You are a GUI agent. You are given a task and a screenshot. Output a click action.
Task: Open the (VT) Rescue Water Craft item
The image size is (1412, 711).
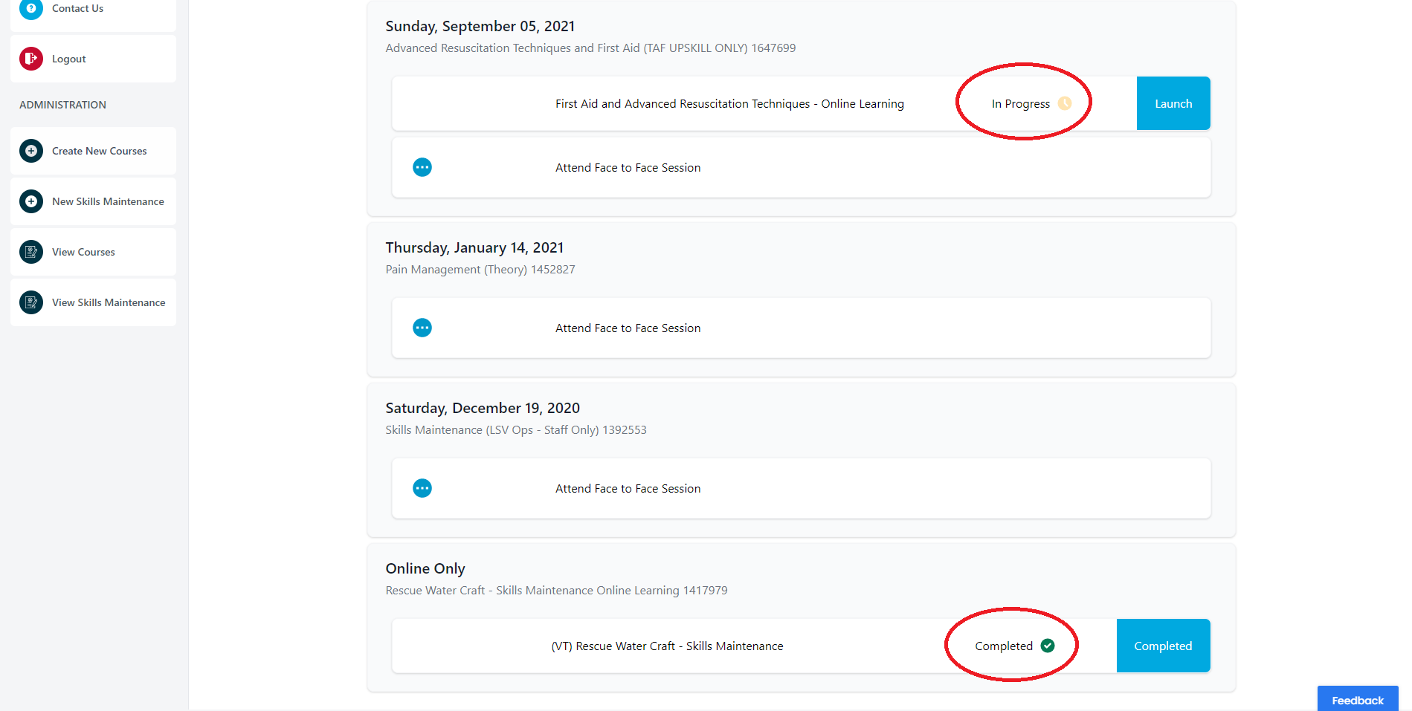tap(667, 646)
